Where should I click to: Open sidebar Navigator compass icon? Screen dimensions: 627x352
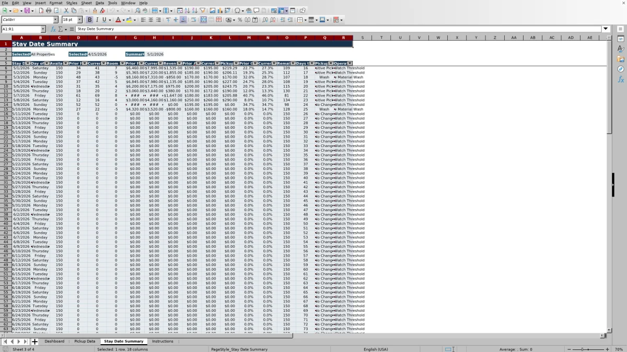[x=621, y=69]
